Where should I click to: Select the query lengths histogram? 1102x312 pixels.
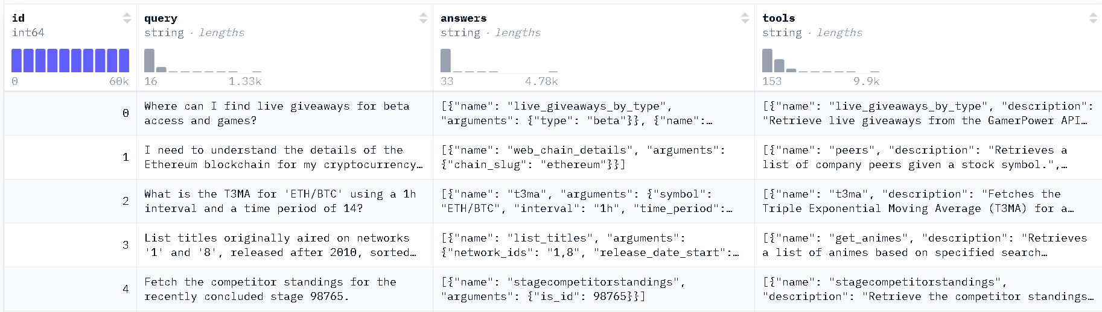click(x=203, y=61)
